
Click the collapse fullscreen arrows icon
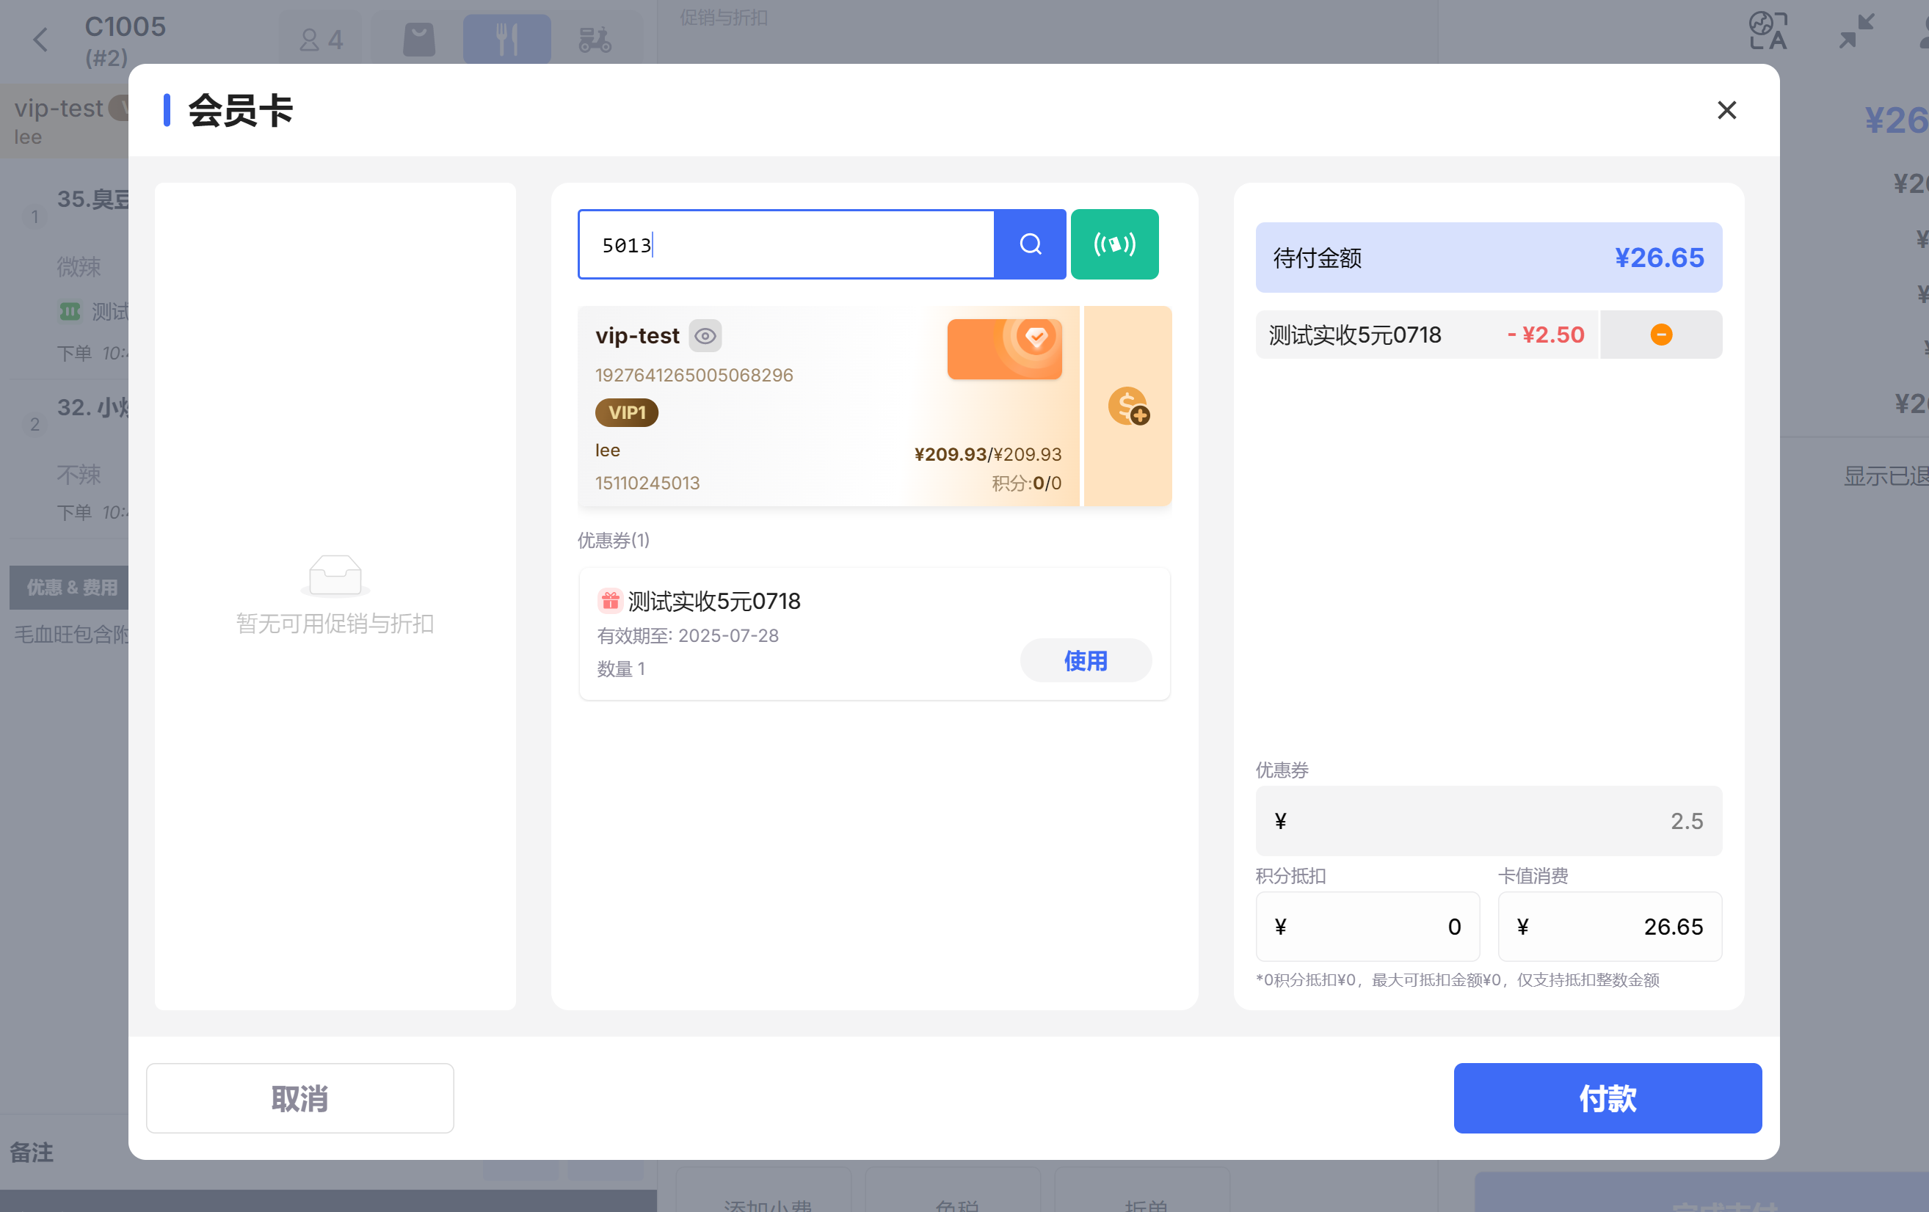click(1856, 32)
